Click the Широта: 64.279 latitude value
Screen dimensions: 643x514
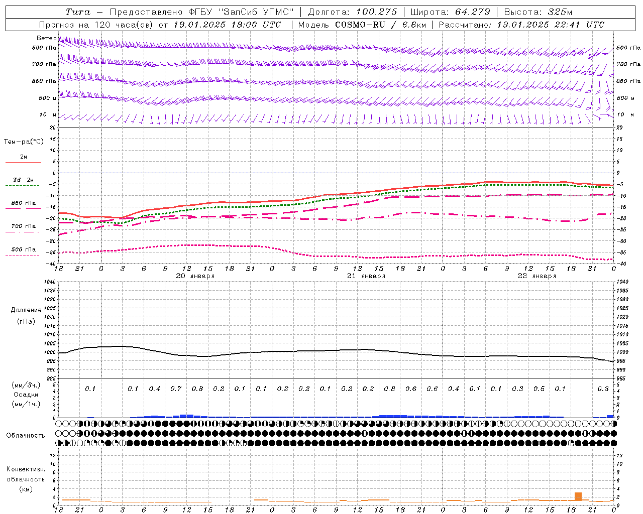pos(450,12)
